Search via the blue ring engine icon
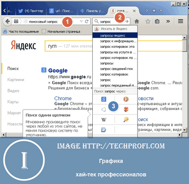 click(104, 110)
